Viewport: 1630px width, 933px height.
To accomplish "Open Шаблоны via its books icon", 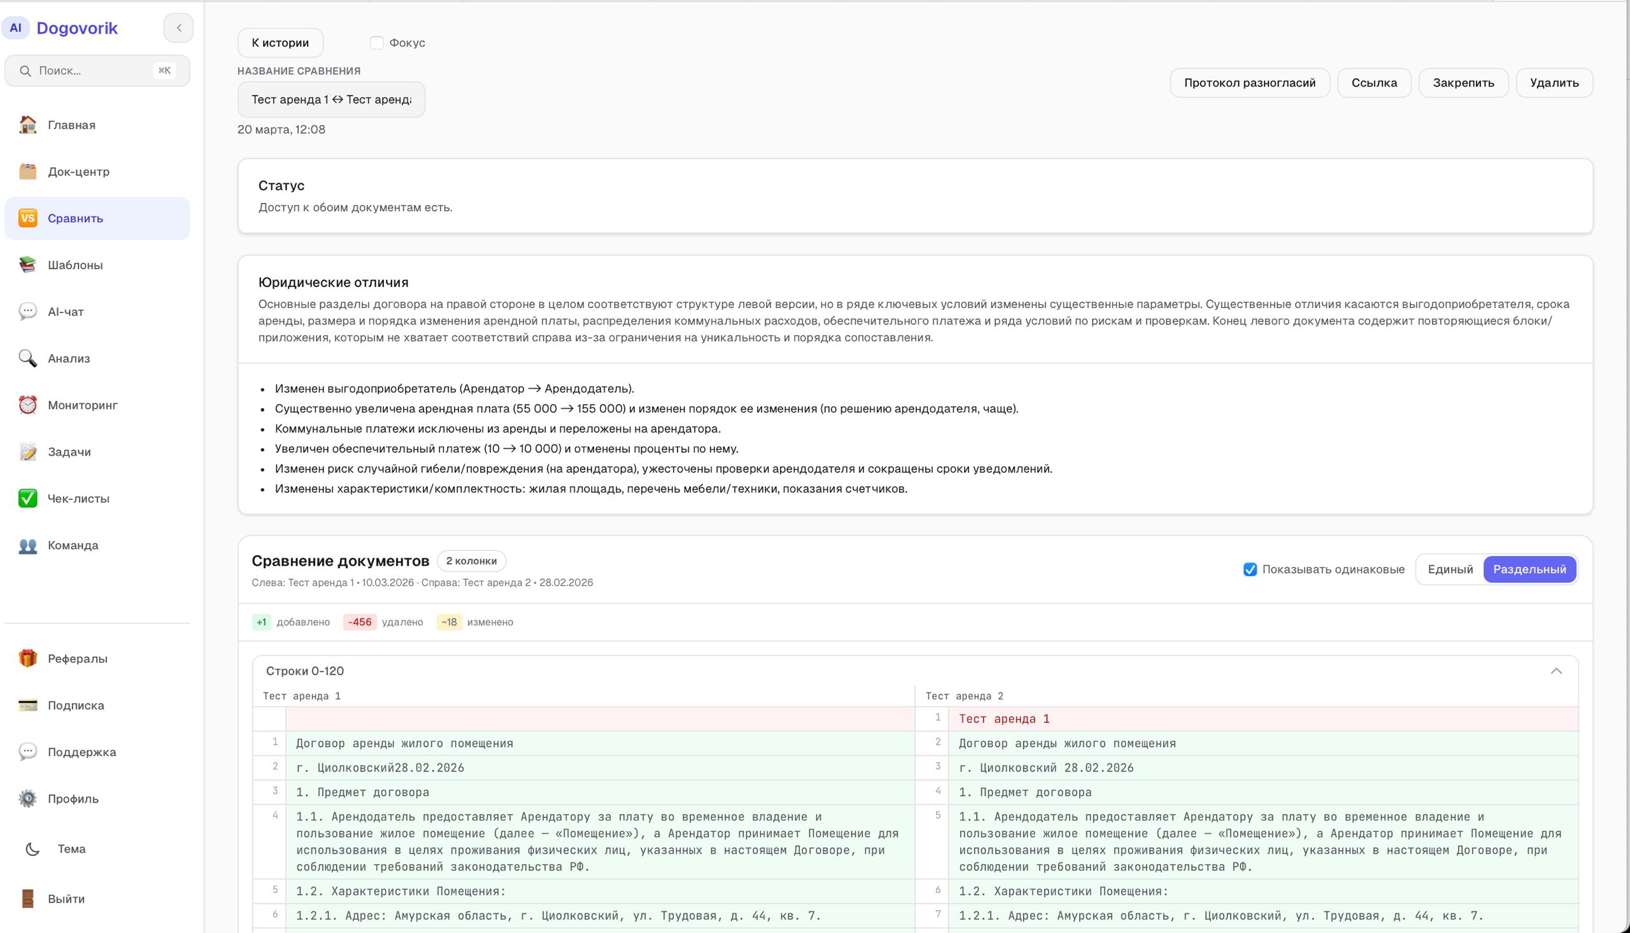I will pyautogui.click(x=27, y=265).
